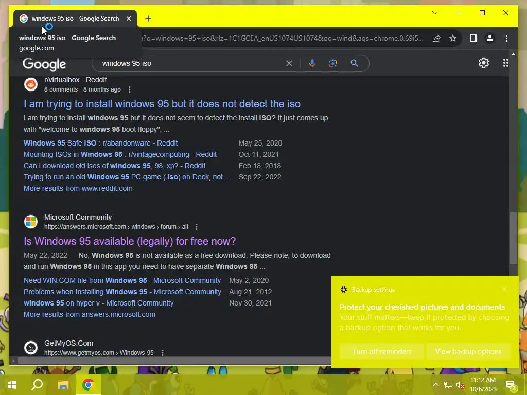Submit search with the magnifying glass icon
Viewport: 527px width, 395px height.
click(x=354, y=63)
